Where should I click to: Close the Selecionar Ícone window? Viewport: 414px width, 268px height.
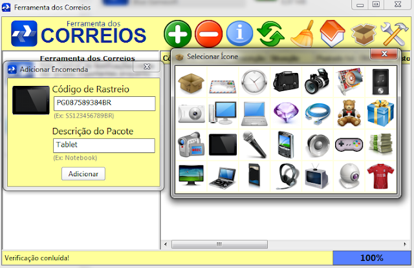coord(384,54)
